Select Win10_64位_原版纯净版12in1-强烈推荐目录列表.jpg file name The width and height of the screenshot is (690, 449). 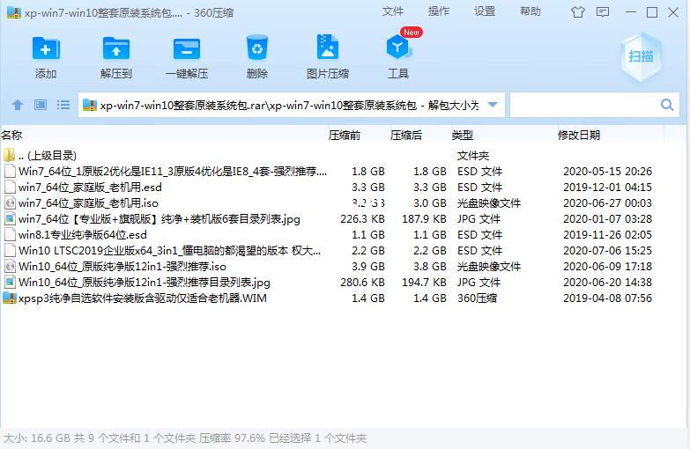pos(145,282)
